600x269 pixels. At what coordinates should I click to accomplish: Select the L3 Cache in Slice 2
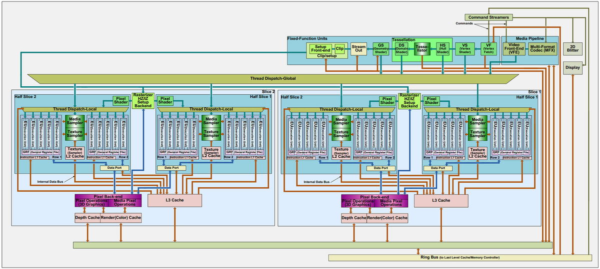tap(174, 200)
